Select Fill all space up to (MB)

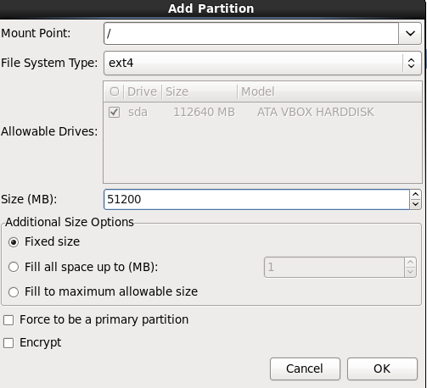[14, 267]
